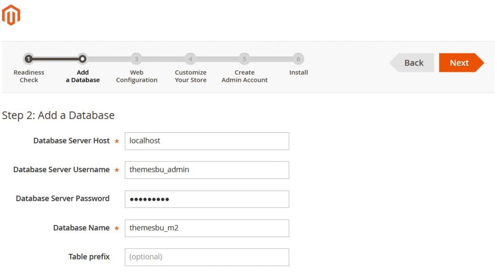Click the Install step label
The width and height of the screenshot is (497, 274).
298,73
